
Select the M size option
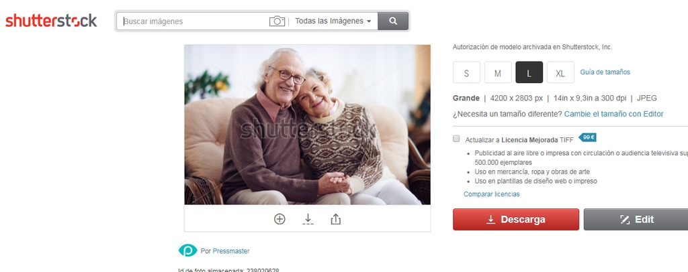[x=498, y=72]
